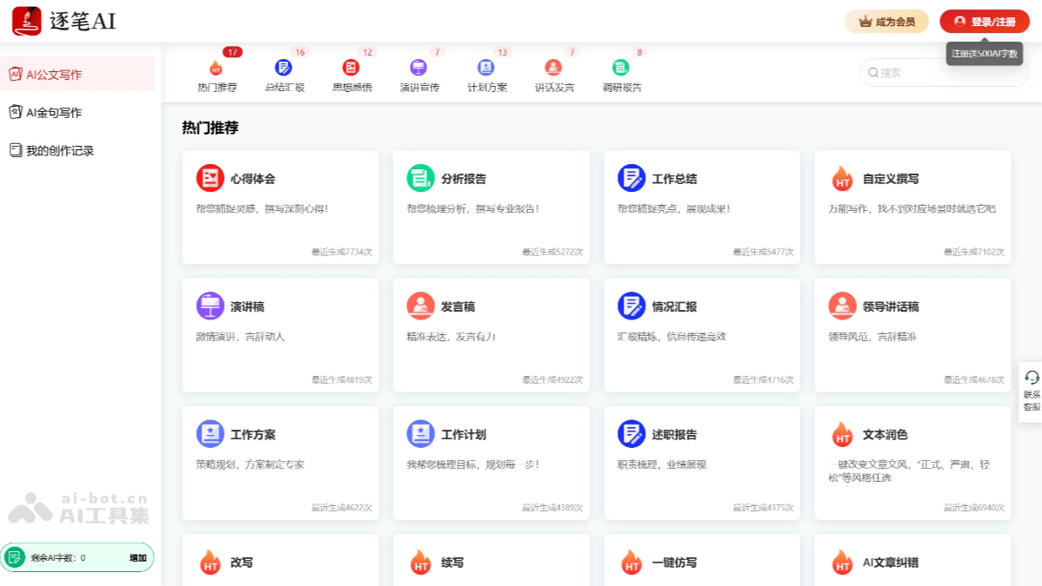Select AI金句写作 in the sidebar
1042x586 pixels.
coord(54,112)
